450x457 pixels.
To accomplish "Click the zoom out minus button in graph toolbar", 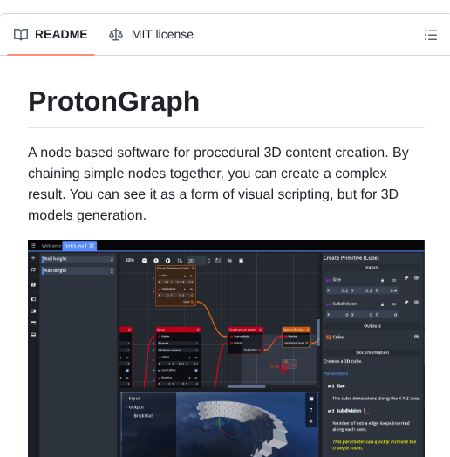I will pos(144,261).
